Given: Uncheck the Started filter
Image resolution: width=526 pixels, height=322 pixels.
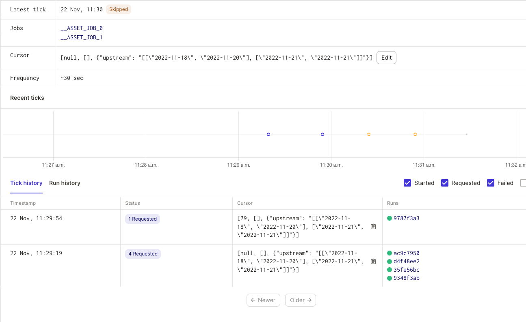Looking at the screenshot, I should [407, 183].
